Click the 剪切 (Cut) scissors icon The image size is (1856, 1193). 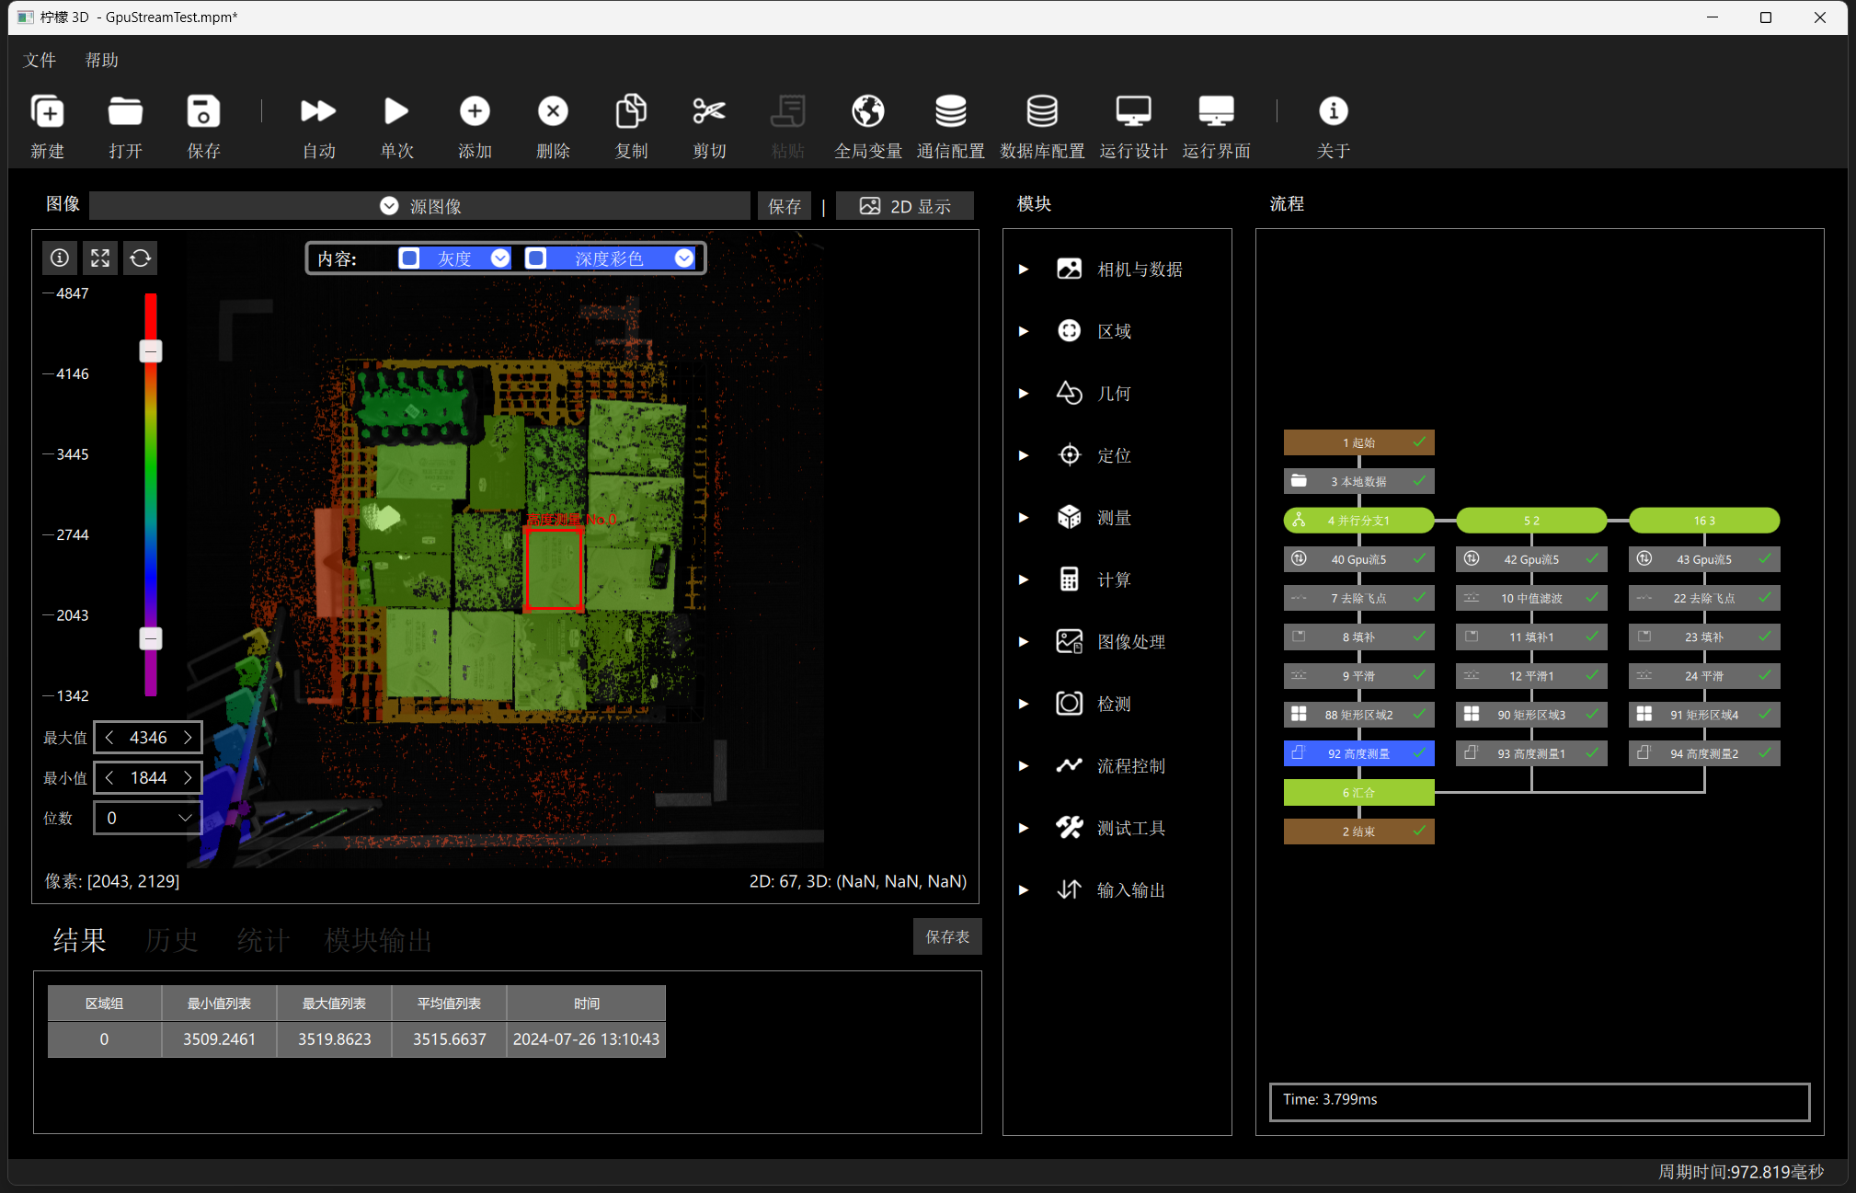[x=709, y=111]
